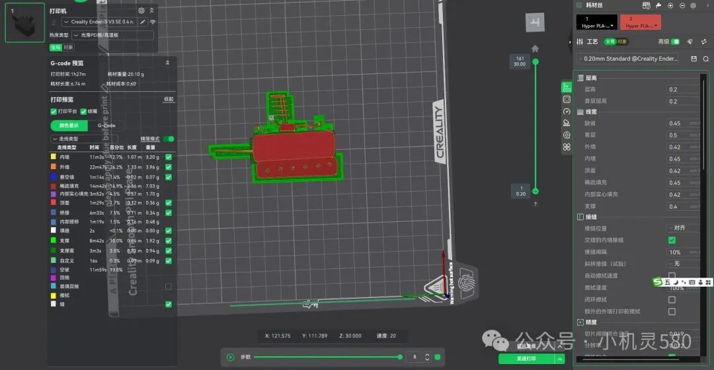Click the filament sync faucet icon

click(658, 5)
